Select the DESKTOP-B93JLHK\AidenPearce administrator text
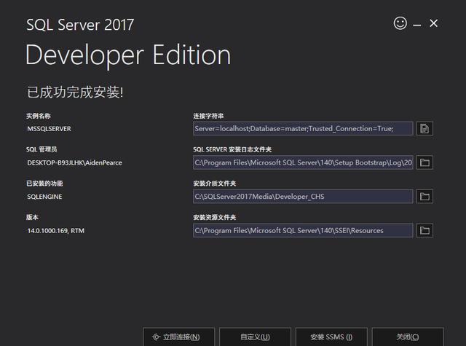 coord(74,162)
